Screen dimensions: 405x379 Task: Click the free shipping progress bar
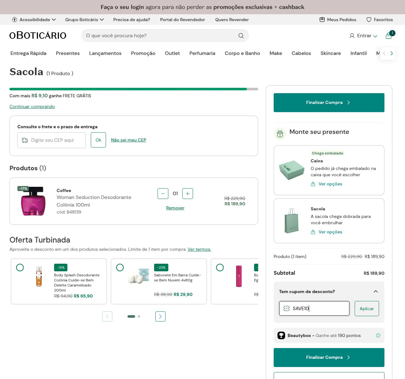(134, 89)
